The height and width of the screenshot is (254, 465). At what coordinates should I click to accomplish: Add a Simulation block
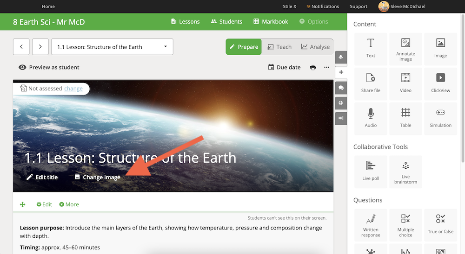coord(440,119)
